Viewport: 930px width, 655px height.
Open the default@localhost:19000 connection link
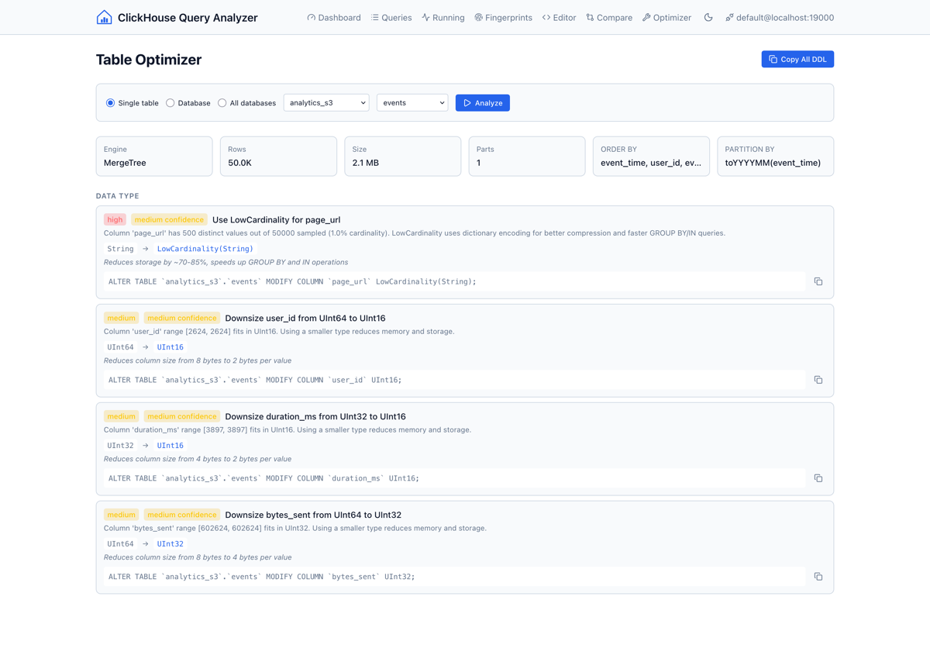[x=780, y=17]
